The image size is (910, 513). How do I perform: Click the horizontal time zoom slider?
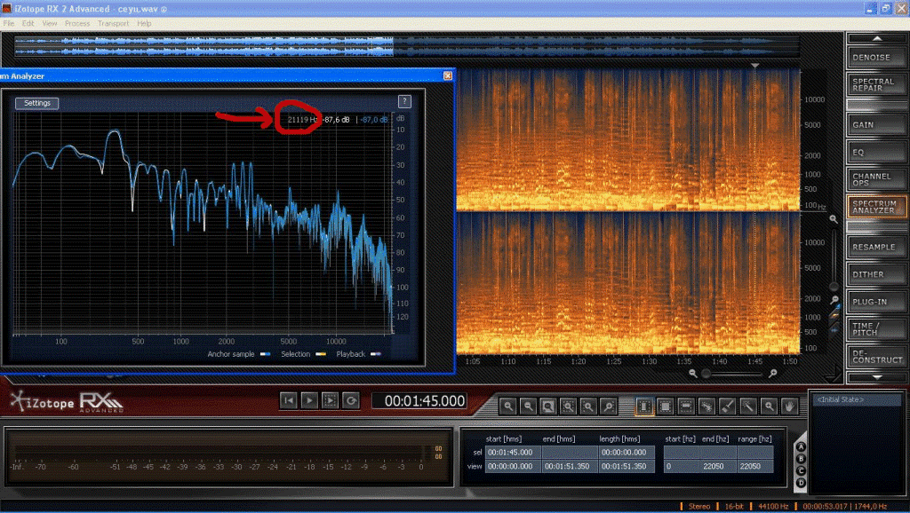pyautogui.click(x=738, y=374)
